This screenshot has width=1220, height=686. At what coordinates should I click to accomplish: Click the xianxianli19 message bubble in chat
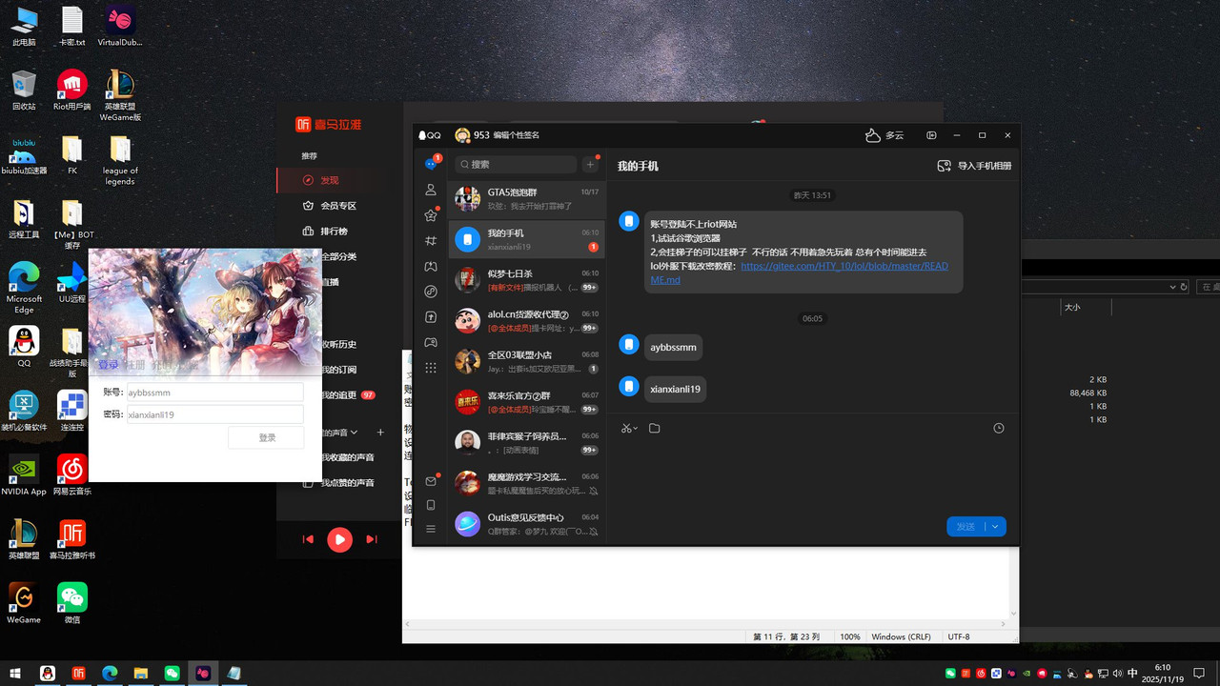[x=675, y=389]
